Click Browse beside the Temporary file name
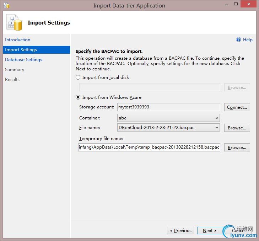The image size is (259, 241). (237, 148)
